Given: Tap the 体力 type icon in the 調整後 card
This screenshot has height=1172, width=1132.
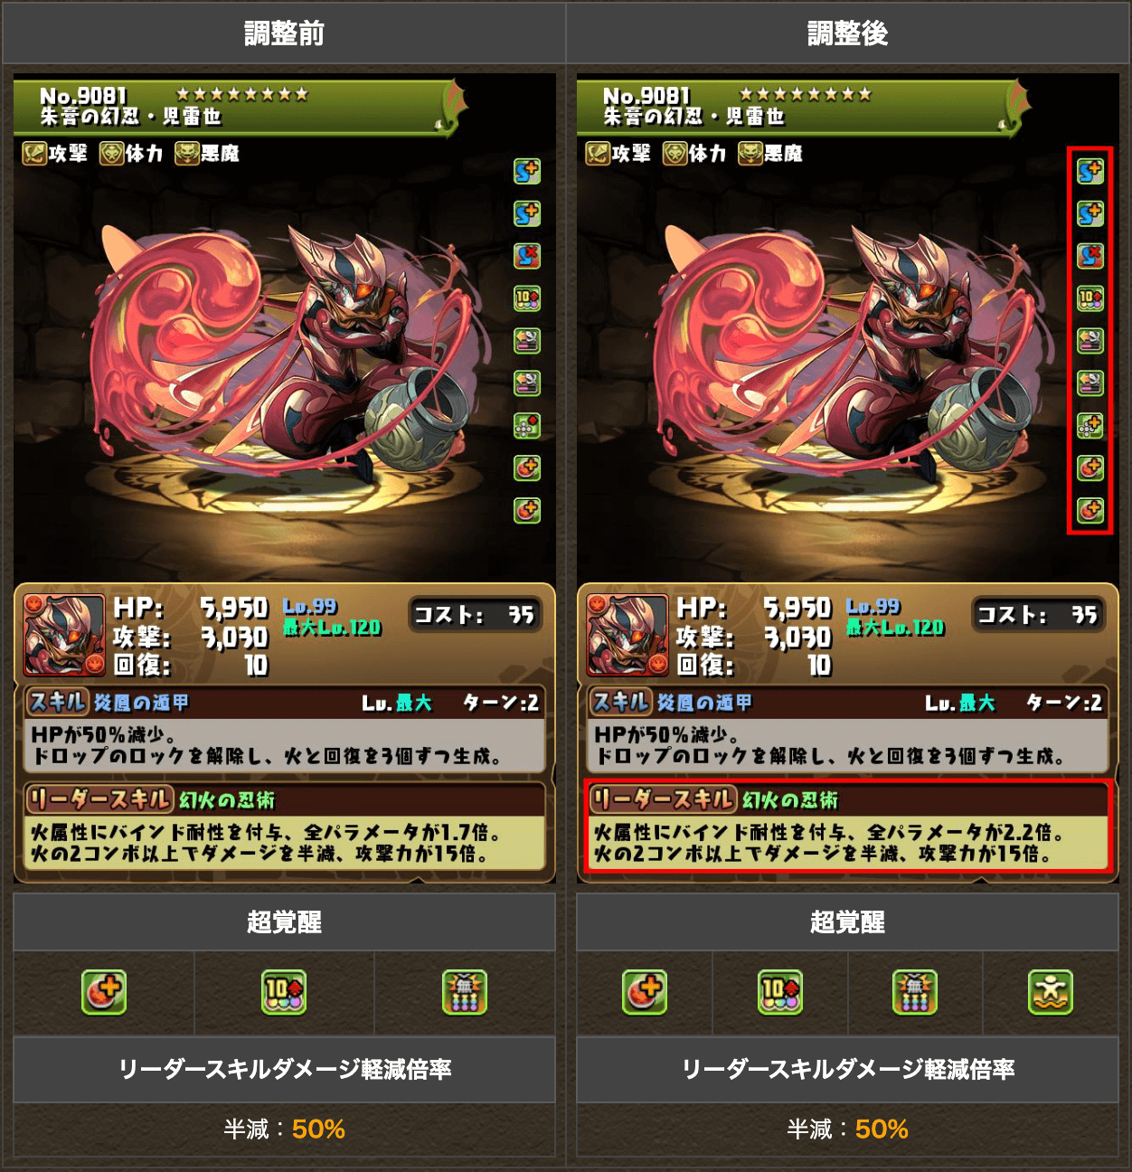Looking at the screenshot, I should (x=674, y=154).
